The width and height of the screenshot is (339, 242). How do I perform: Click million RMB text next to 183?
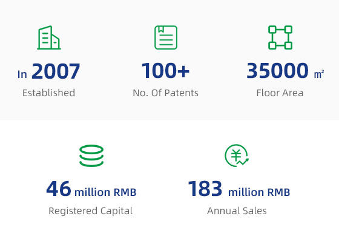(x=259, y=192)
